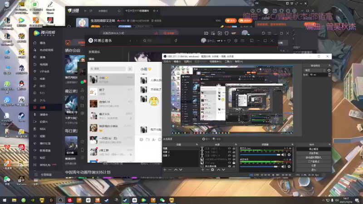
Task: Click 退出 in OBS controls
Action: point(314,170)
